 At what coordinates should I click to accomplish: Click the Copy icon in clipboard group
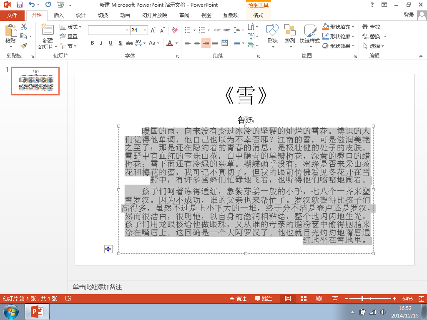click(x=24, y=36)
